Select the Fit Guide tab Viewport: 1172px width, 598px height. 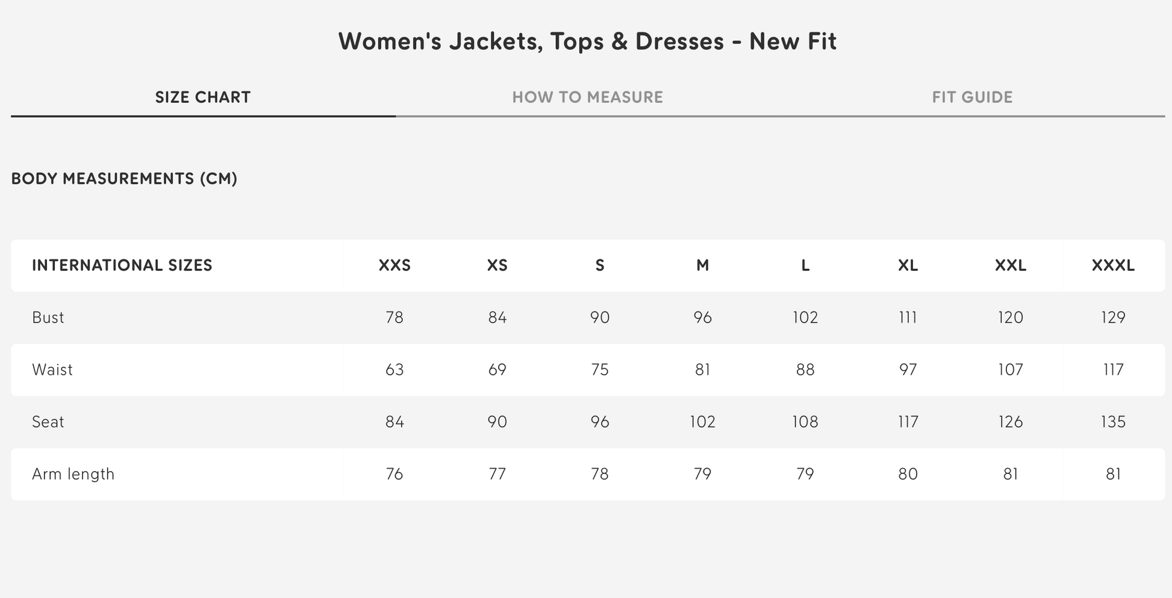click(972, 97)
